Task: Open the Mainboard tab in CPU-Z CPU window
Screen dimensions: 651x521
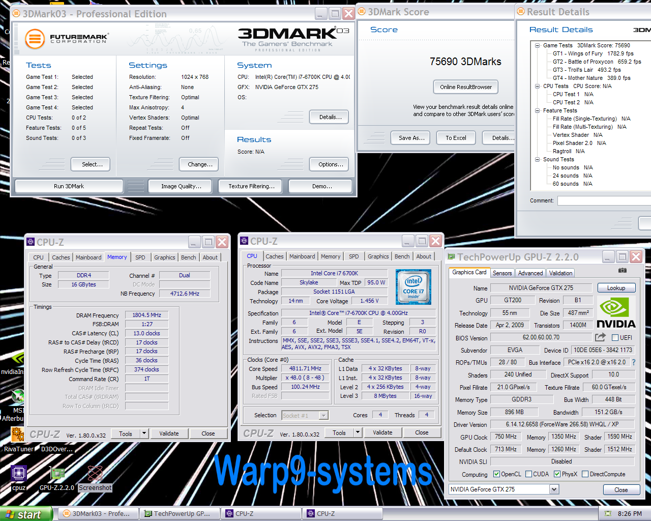Action: pos(302,256)
